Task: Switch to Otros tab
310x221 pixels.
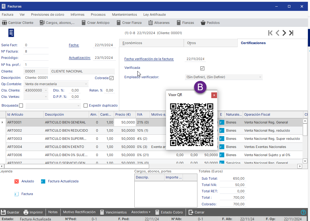Action: pyautogui.click(x=211, y=43)
